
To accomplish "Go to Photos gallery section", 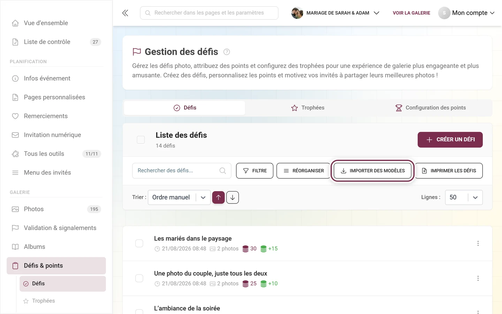I will coord(56,209).
